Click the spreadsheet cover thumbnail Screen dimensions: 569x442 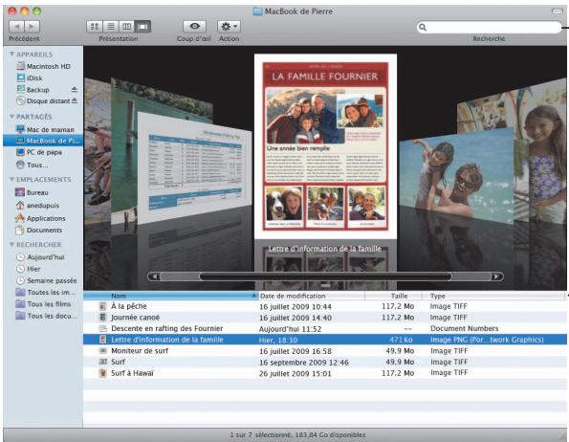tap(195, 167)
